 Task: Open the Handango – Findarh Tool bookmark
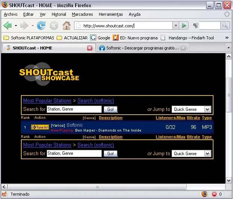click(187, 38)
